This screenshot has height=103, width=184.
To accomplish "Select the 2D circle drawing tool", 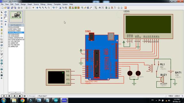I will (x=2, y=64).
